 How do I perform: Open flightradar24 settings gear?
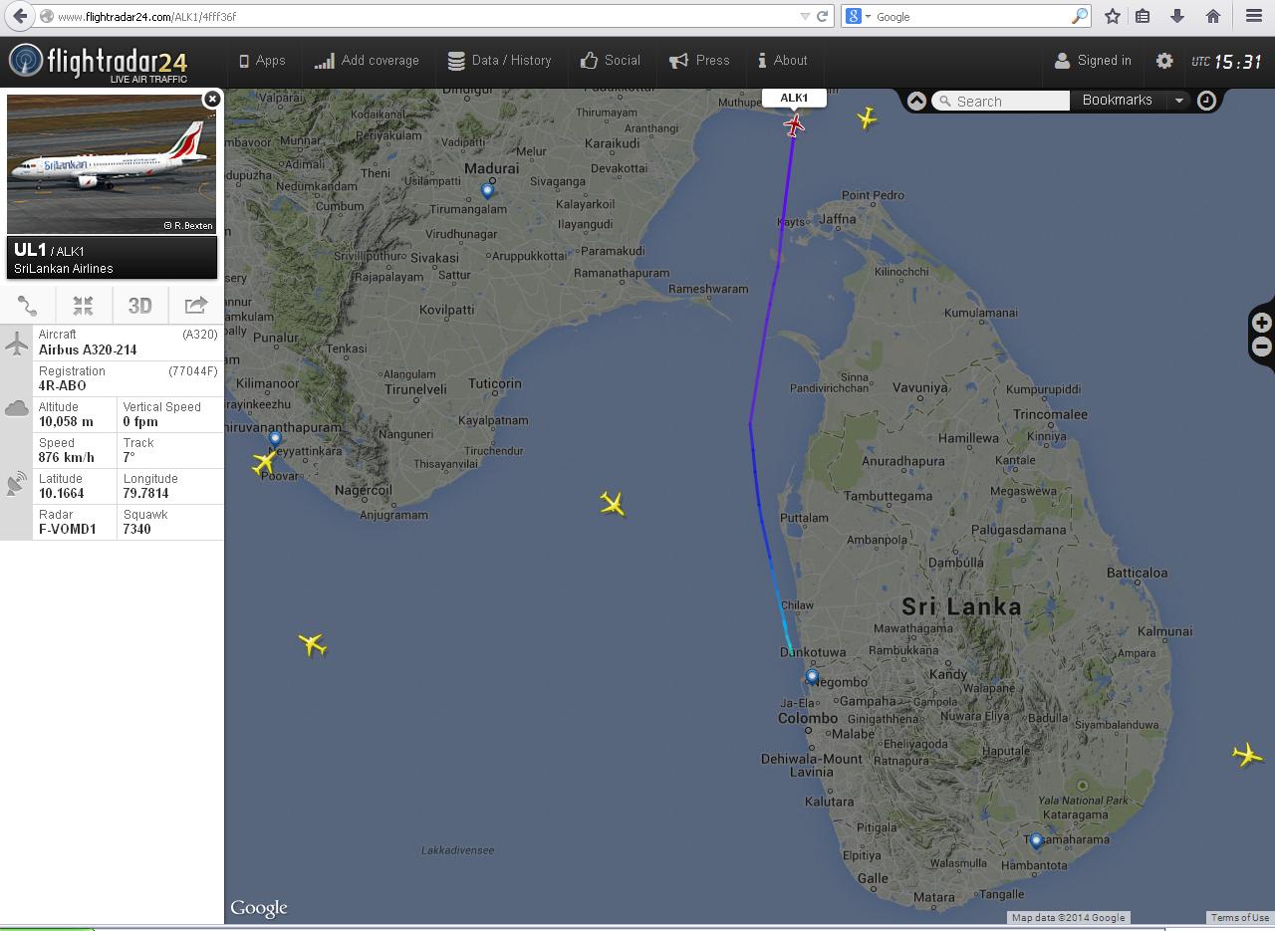(x=1164, y=61)
